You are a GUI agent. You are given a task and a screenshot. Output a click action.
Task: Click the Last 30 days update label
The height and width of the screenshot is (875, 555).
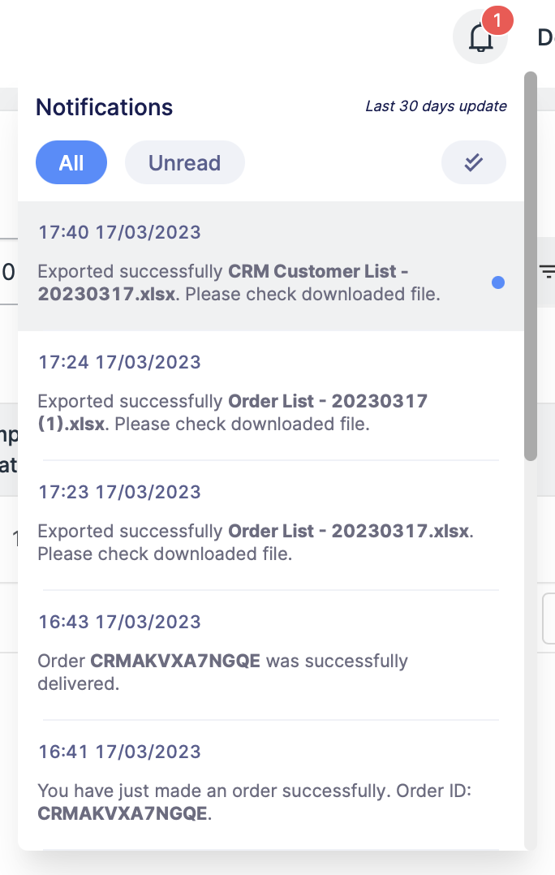point(436,106)
